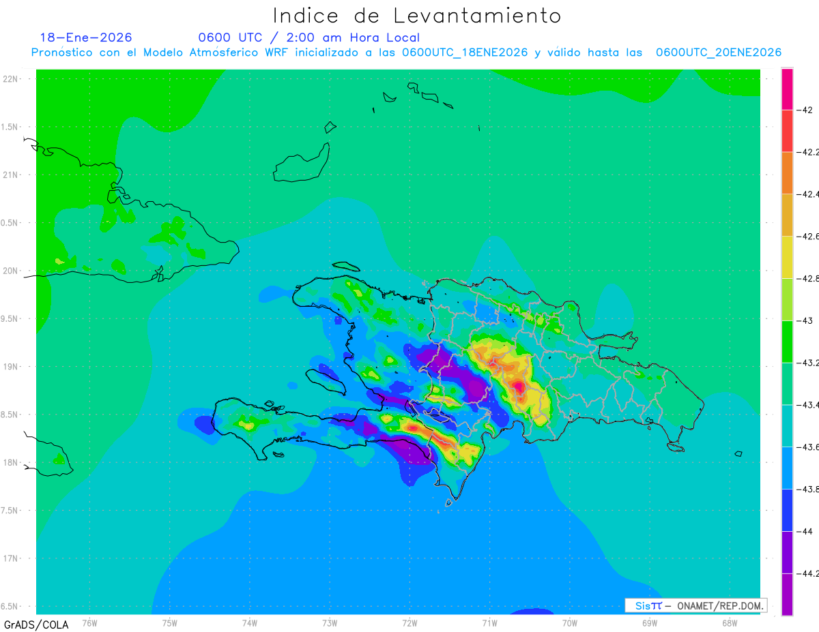Screen dimensions: 819x632
Task: Click the '-42.4' color scale value
Action: 807,194
